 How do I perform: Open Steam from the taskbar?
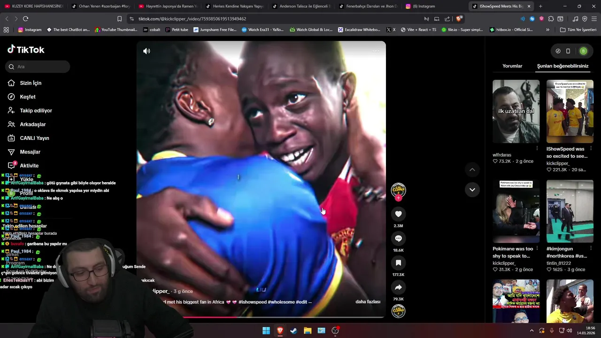tap(293, 330)
